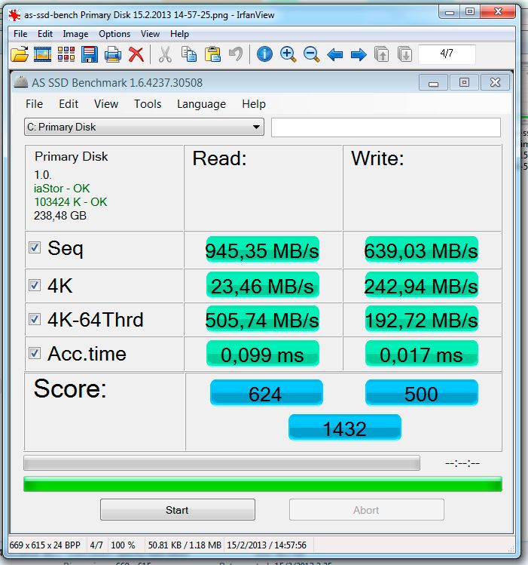Click IrfanView red splat title icon
The width and height of the screenshot is (528, 565).
tap(15, 15)
